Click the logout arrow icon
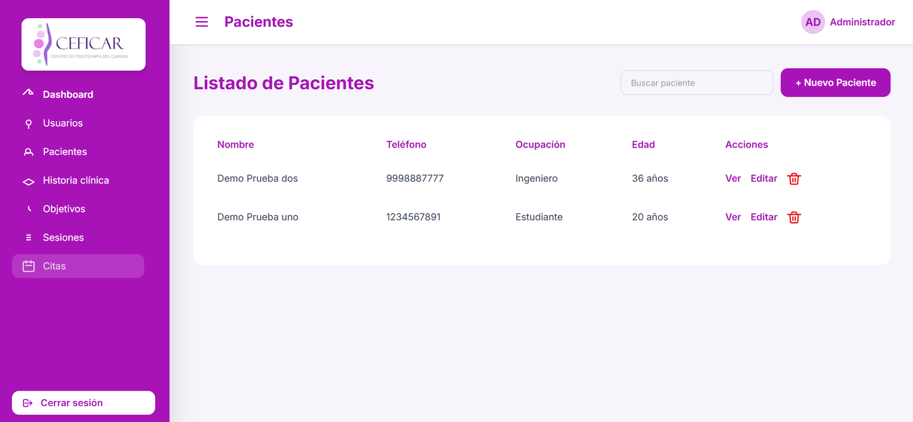The height and width of the screenshot is (422, 913). point(27,403)
